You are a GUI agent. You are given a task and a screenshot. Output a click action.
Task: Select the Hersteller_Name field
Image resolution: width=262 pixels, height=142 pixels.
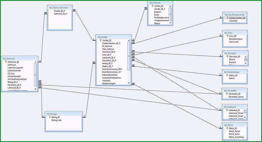click(236, 97)
